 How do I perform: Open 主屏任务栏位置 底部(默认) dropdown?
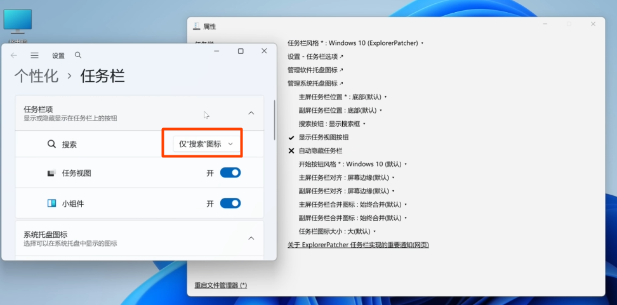(x=343, y=97)
